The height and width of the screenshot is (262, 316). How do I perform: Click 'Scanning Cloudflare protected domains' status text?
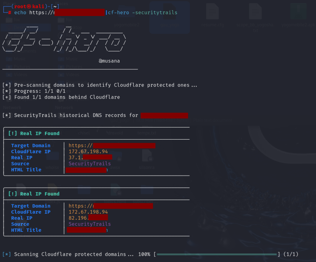[74, 254]
